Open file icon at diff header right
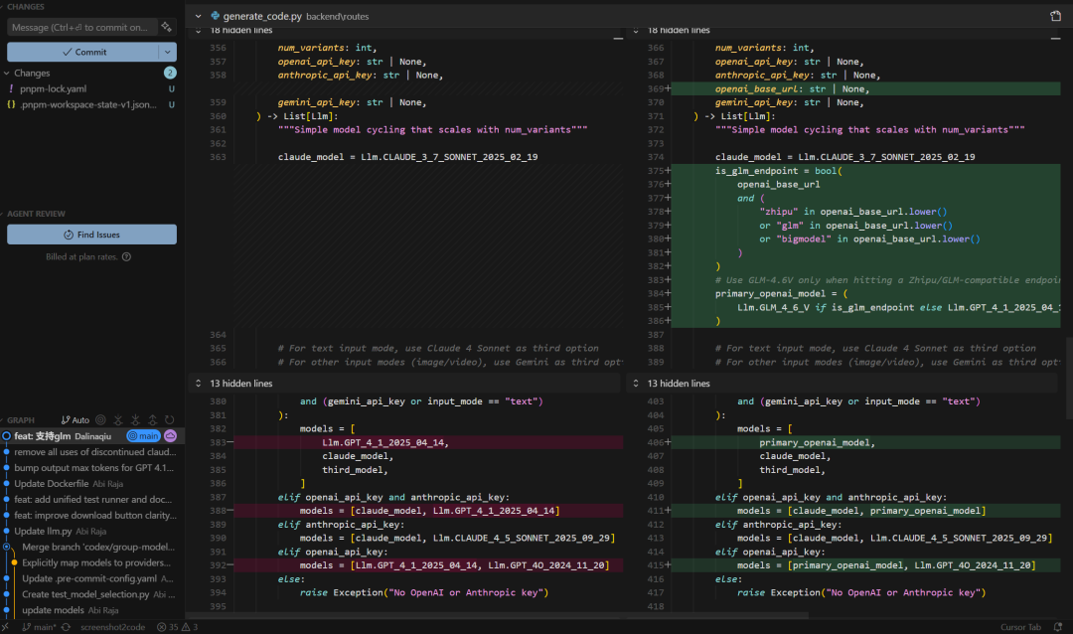 point(1055,16)
